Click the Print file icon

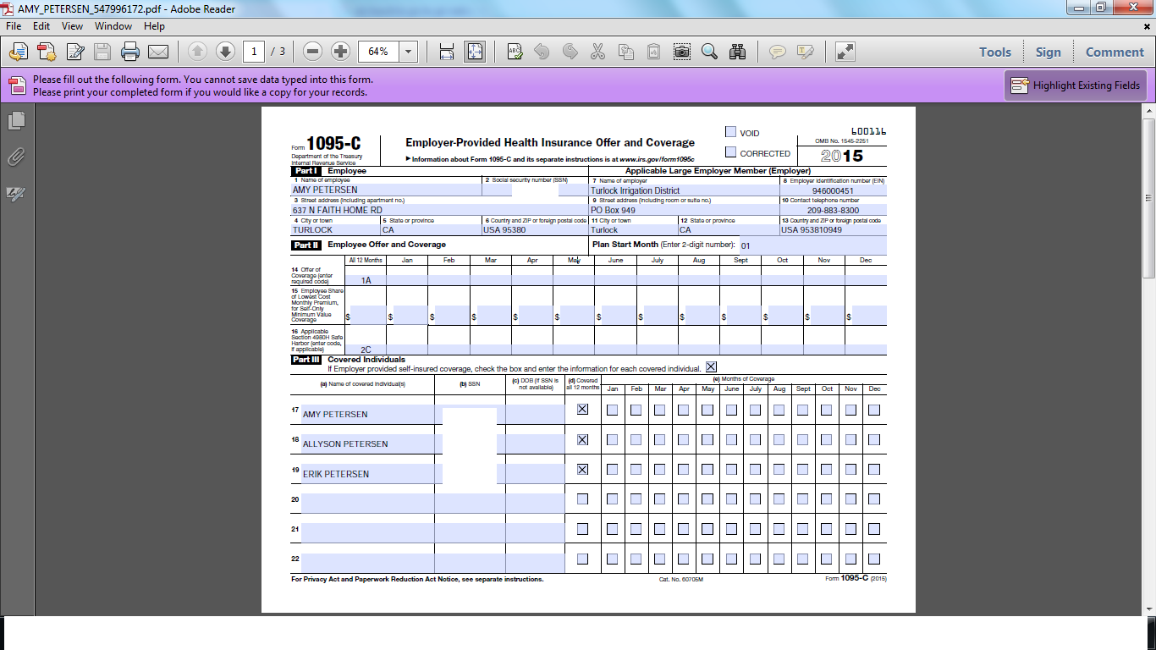(x=130, y=52)
